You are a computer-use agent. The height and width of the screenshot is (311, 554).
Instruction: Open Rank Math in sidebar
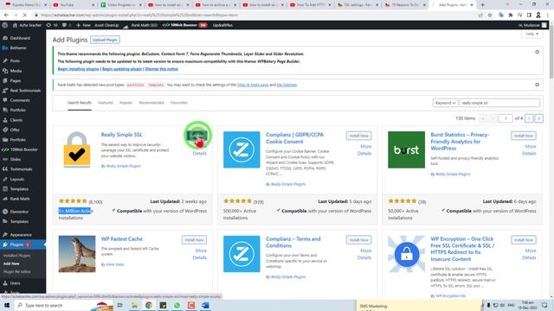point(20,199)
